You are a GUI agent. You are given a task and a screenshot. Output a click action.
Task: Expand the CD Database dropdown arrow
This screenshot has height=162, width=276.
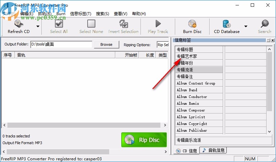(246, 26)
